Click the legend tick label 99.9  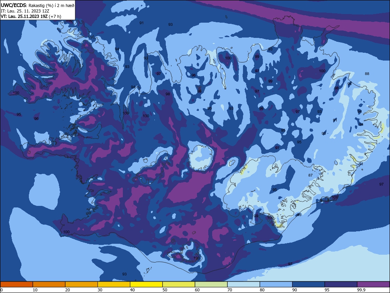tap(361, 290)
